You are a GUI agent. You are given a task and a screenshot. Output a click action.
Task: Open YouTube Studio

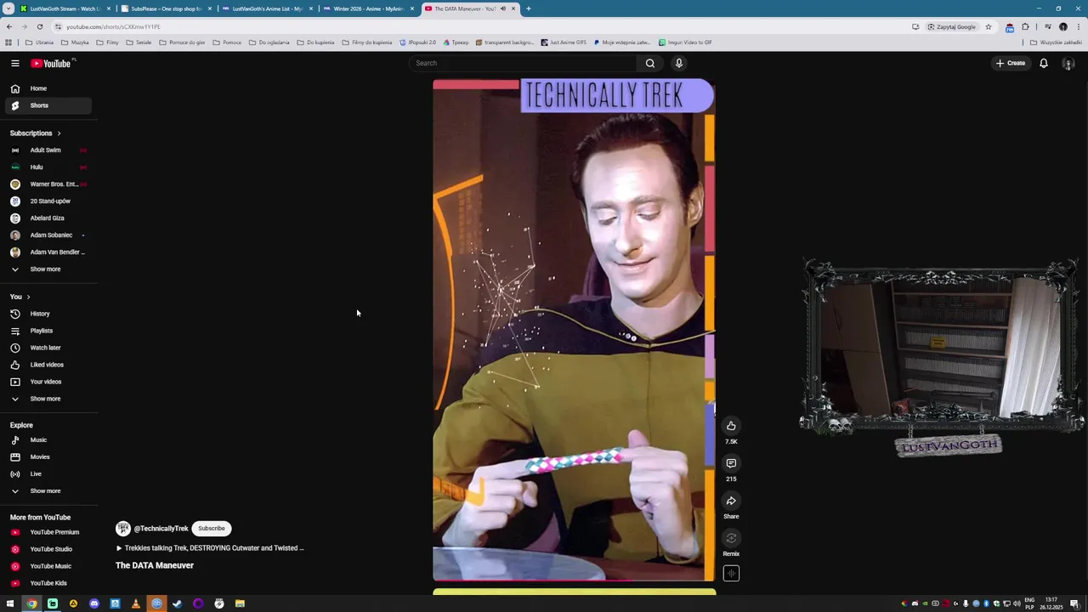click(48, 549)
